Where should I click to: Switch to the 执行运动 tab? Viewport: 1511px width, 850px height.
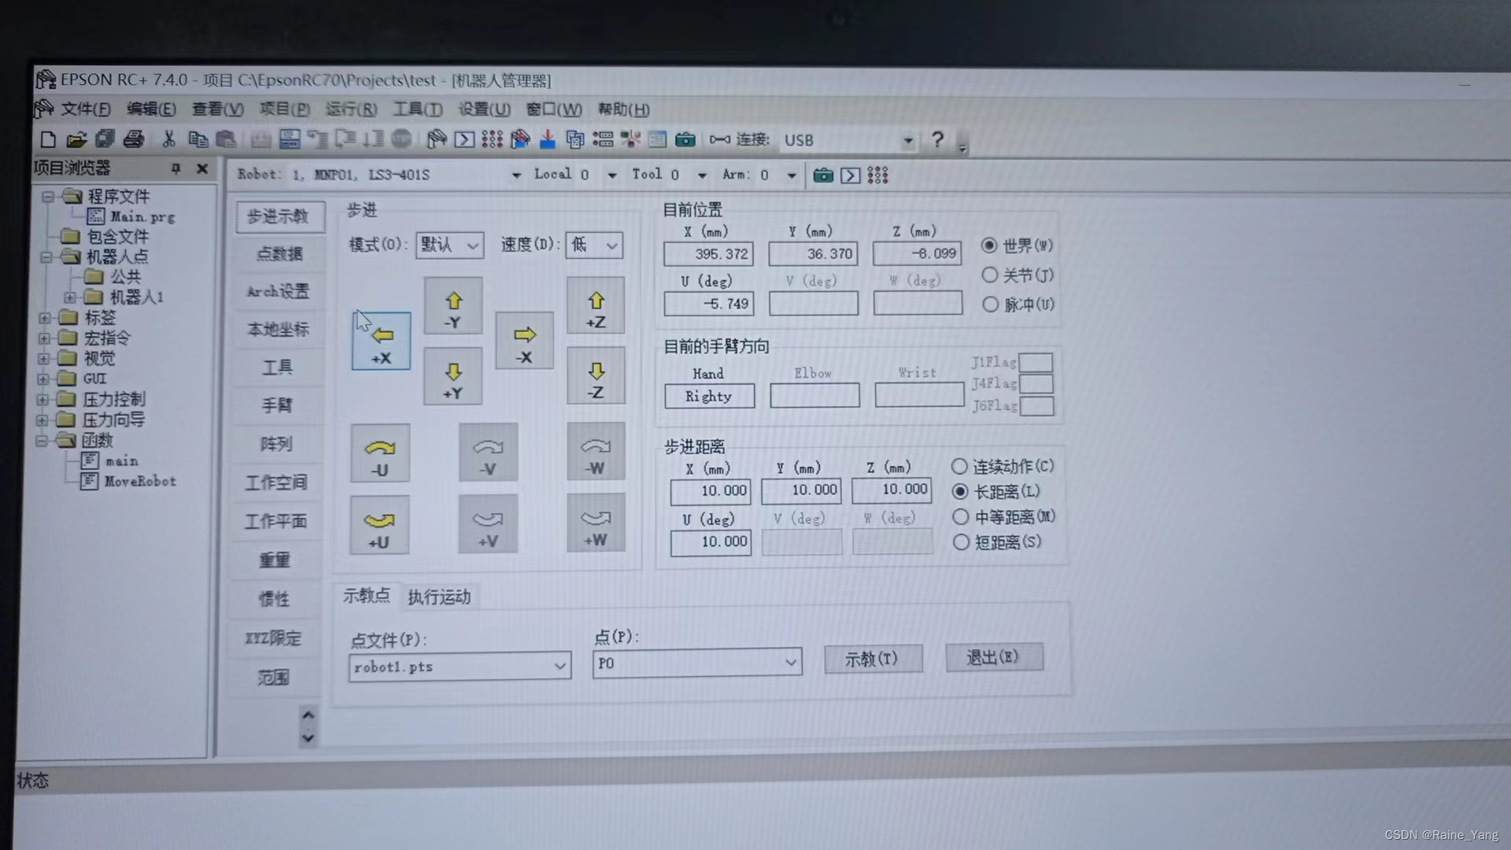click(x=439, y=597)
